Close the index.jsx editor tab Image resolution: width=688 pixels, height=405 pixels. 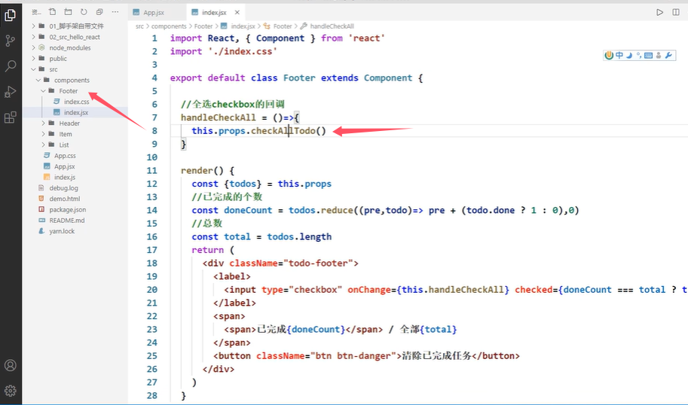[x=237, y=12]
